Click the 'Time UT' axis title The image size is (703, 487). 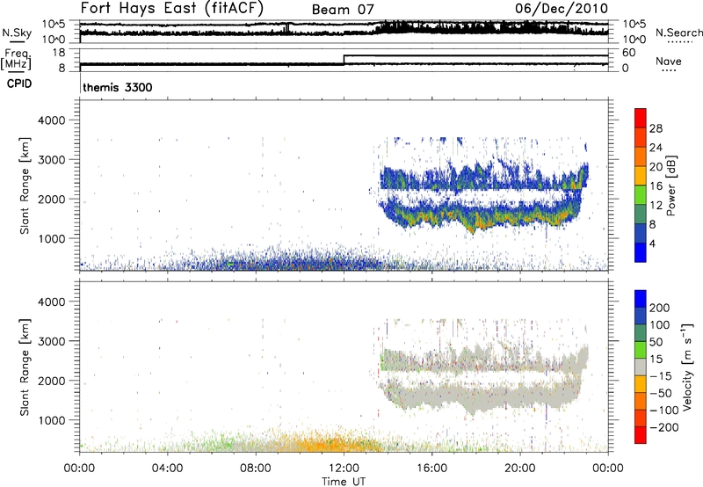coord(344,482)
